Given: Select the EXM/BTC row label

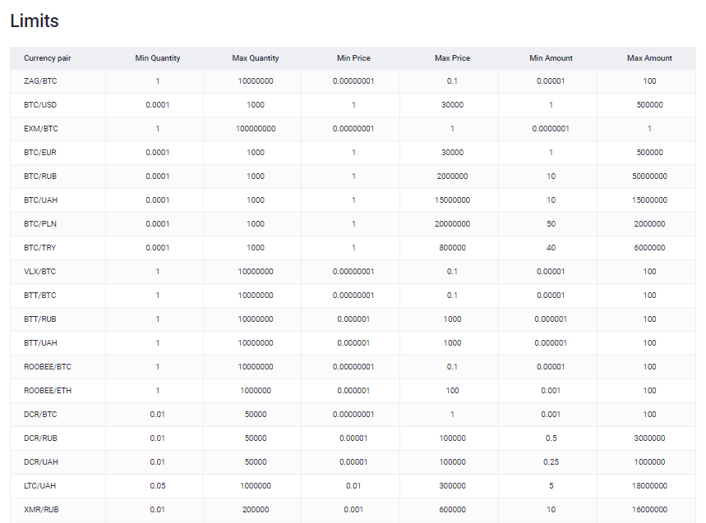Looking at the screenshot, I should point(41,129).
